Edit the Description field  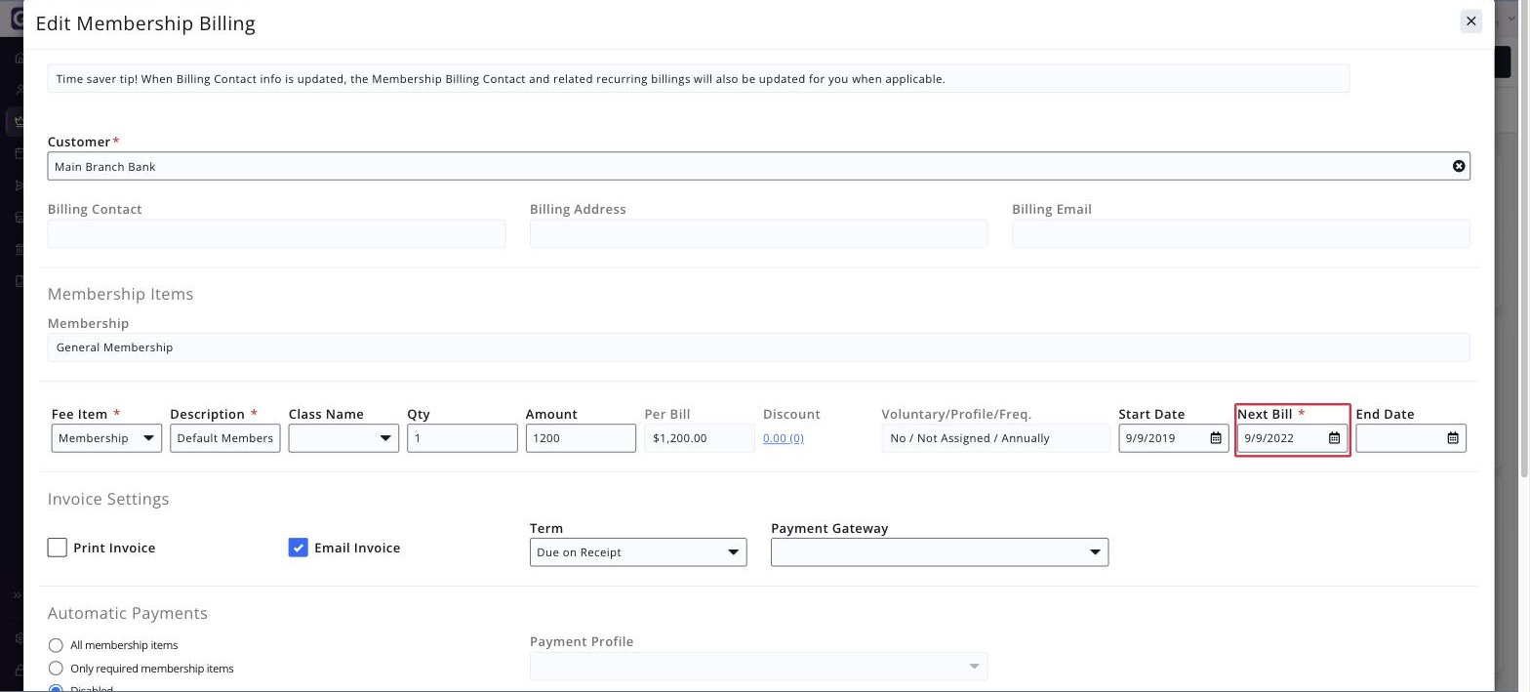[224, 438]
